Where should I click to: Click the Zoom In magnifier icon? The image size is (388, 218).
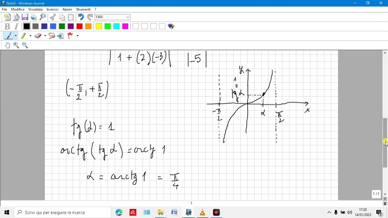(x=16, y=45)
